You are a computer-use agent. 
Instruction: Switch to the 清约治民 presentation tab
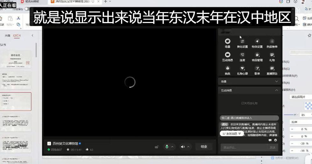(73, 2)
